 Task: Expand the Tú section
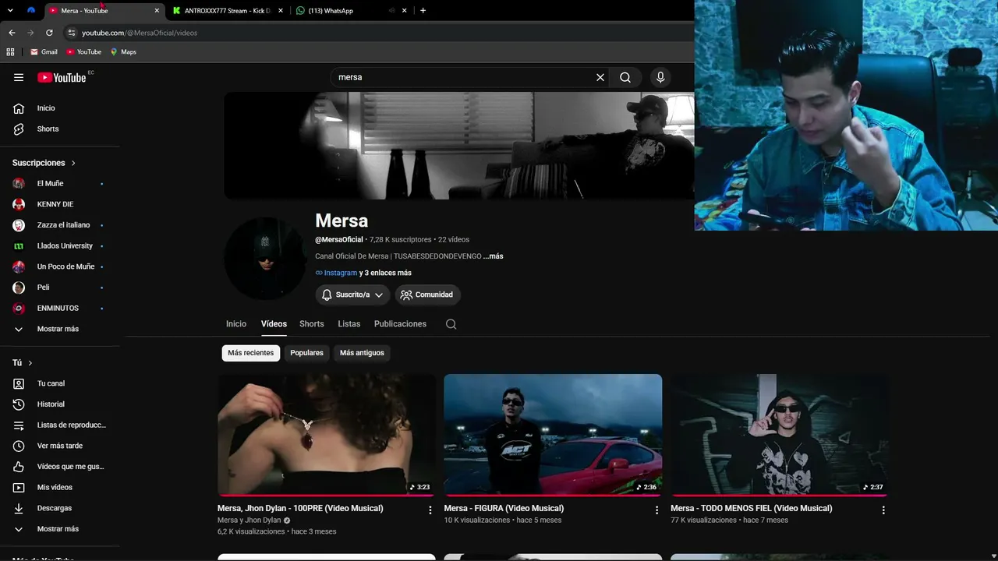(23, 363)
